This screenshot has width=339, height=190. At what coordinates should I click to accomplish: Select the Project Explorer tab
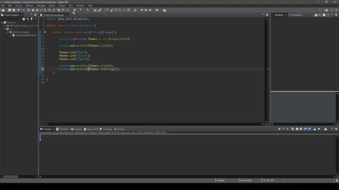(x=12, y=15)
